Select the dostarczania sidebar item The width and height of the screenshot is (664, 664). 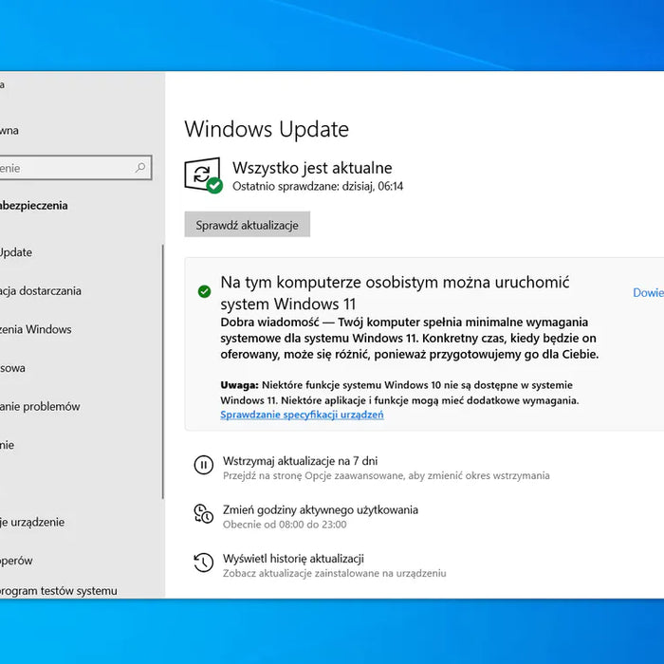(40, 291)
